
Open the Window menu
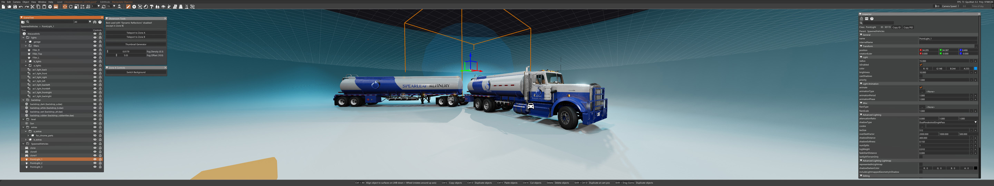(x=42, y=2)
